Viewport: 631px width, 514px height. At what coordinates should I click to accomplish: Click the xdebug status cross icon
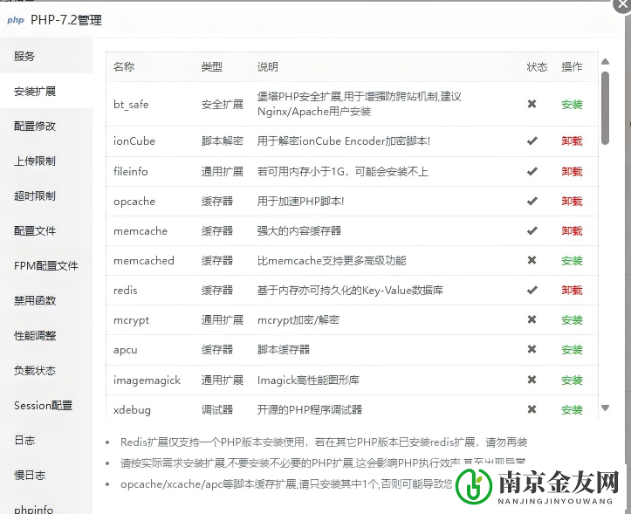click(532, 410)
